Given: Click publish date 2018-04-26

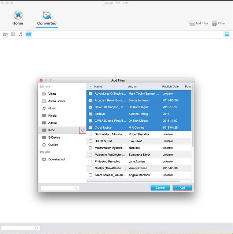Looking at the screenshot, I should (170, 128).
